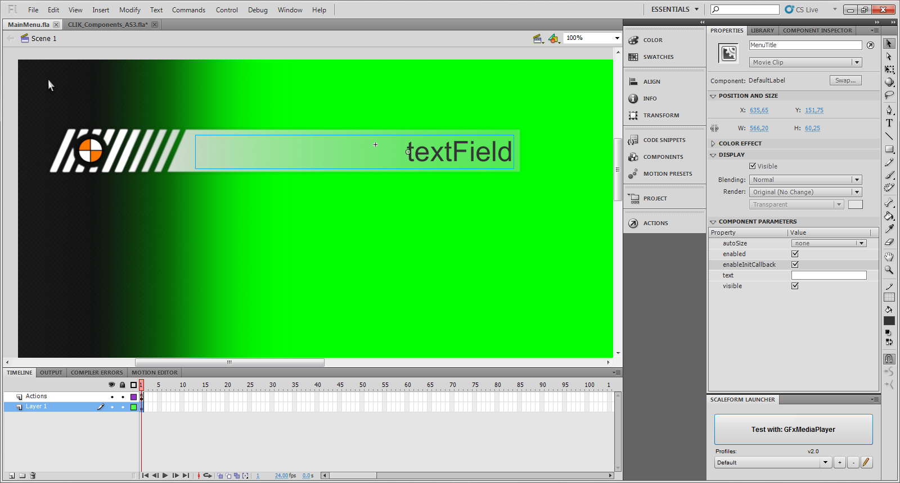Click the Swap... component button
This screenshot has width=900, height=483.
click(845, 81)
